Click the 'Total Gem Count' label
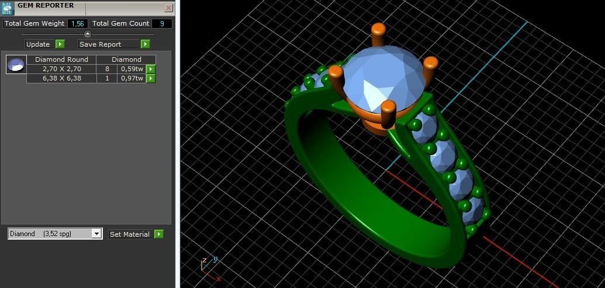605x288 pixels. point(121,23)
